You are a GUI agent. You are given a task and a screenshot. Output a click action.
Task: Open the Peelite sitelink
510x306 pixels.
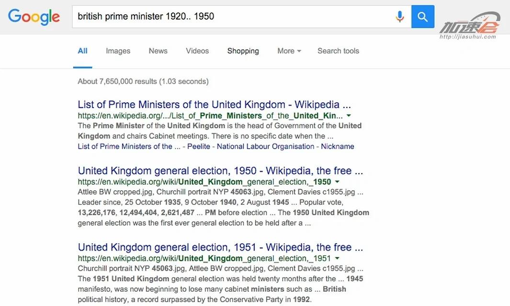[199, 146]
